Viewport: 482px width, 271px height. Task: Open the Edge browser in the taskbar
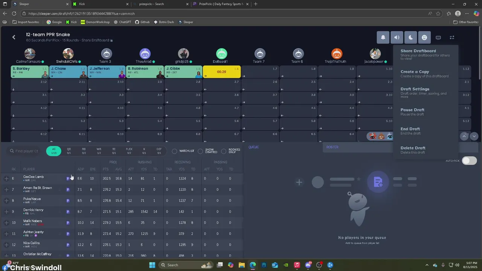(253, 265)
